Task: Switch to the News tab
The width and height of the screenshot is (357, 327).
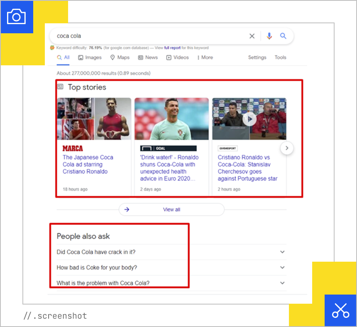Action: pos(148,58)
